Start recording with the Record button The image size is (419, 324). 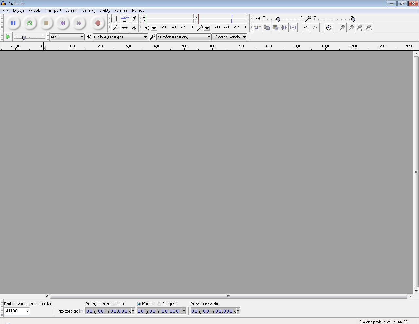coord(98,23)
